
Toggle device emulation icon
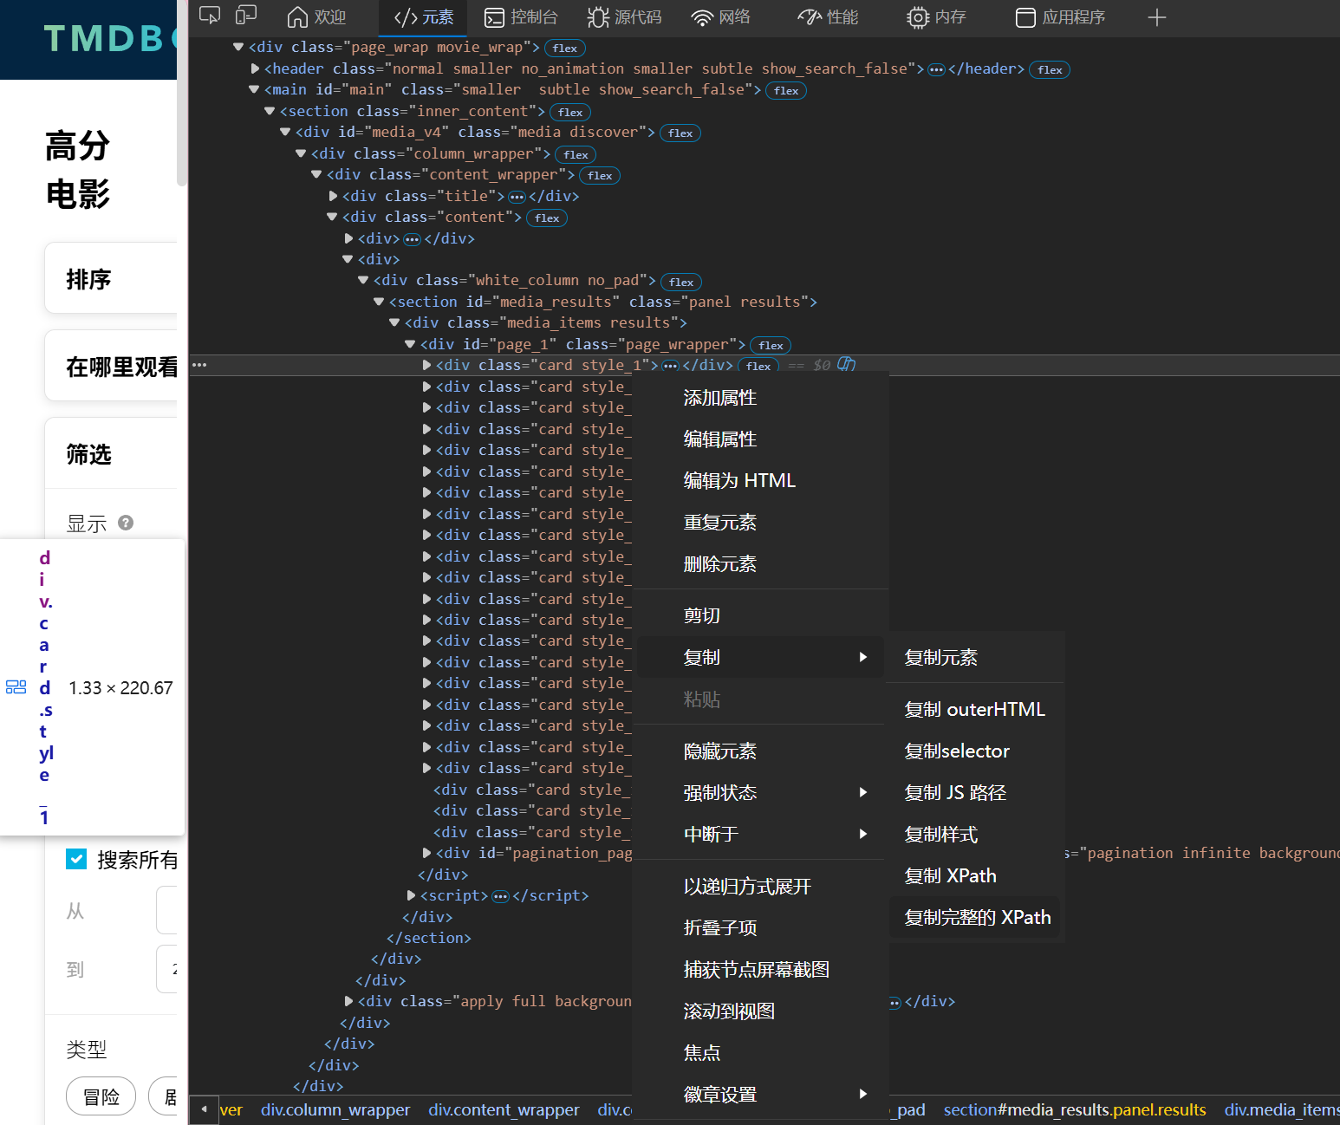[246, 16]
